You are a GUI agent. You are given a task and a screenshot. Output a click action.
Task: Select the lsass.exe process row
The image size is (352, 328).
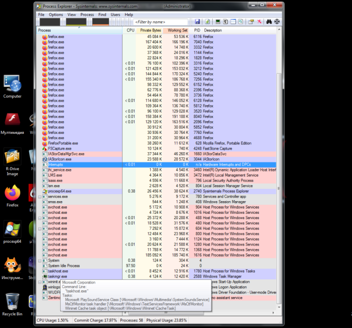tap(156, 181)
